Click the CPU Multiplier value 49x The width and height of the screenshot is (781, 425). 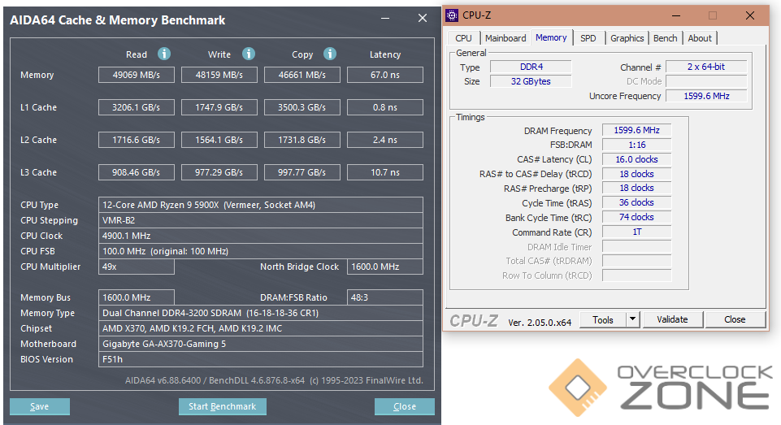tap(137, 267)
